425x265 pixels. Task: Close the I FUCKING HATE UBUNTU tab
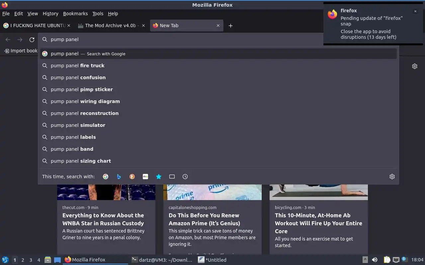pos(69,26)
